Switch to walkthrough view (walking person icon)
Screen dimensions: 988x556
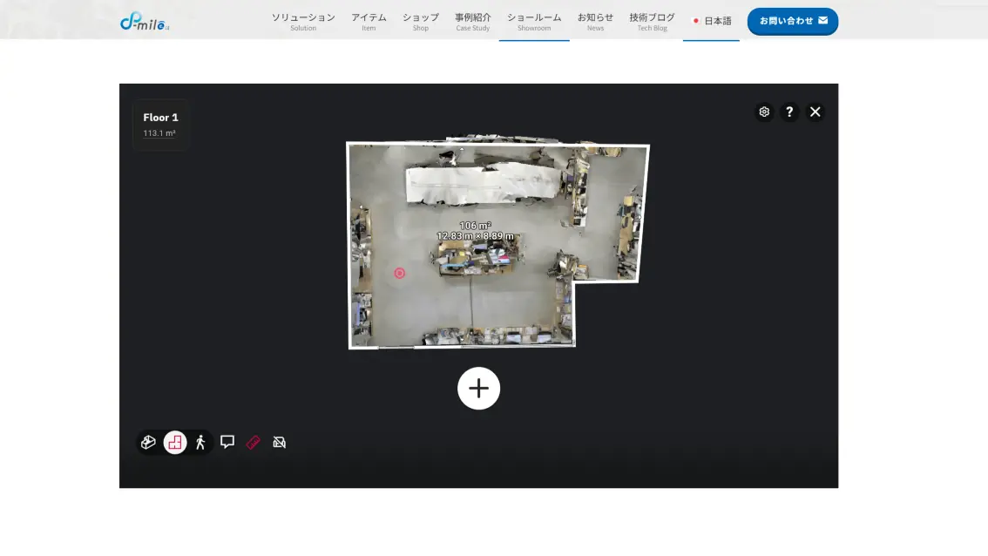[x=200, y=442]
